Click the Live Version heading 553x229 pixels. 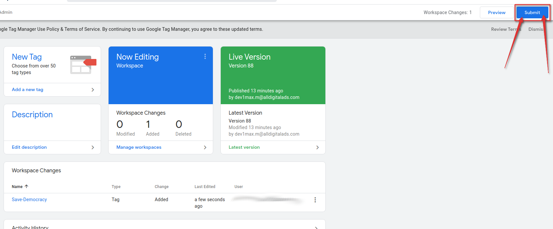click(x=250, y=57)
